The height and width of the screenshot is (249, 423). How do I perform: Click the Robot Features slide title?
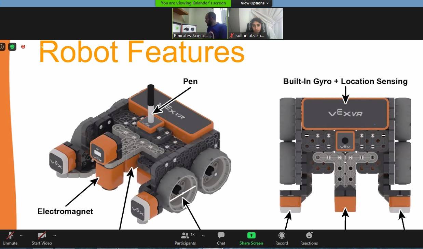(141, 52)
